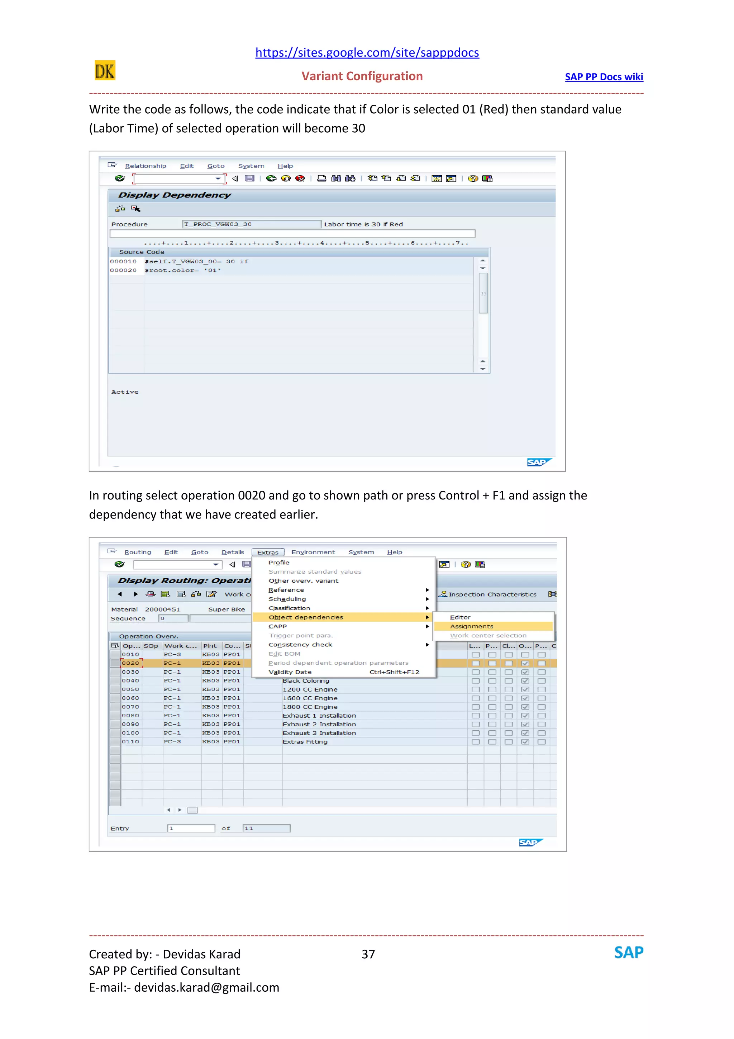734x1039 pixels.
Task: Click the next operation arrow in Display Routing toolbar
Action: point(136,594)
